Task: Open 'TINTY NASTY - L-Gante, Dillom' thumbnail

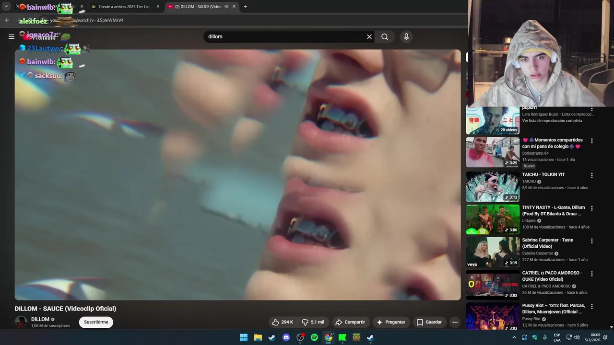Action: pyautogui.click(x=493, y=219)
